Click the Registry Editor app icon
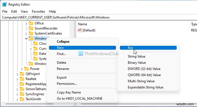 (x=5, y=4)
